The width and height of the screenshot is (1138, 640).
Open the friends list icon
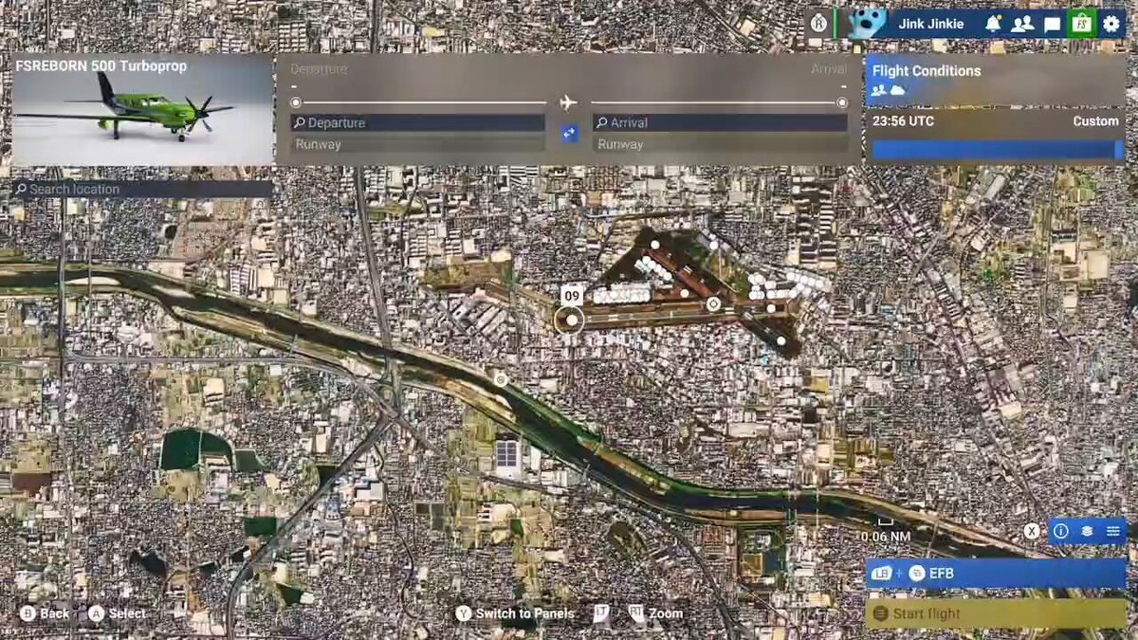(1021, 24)
